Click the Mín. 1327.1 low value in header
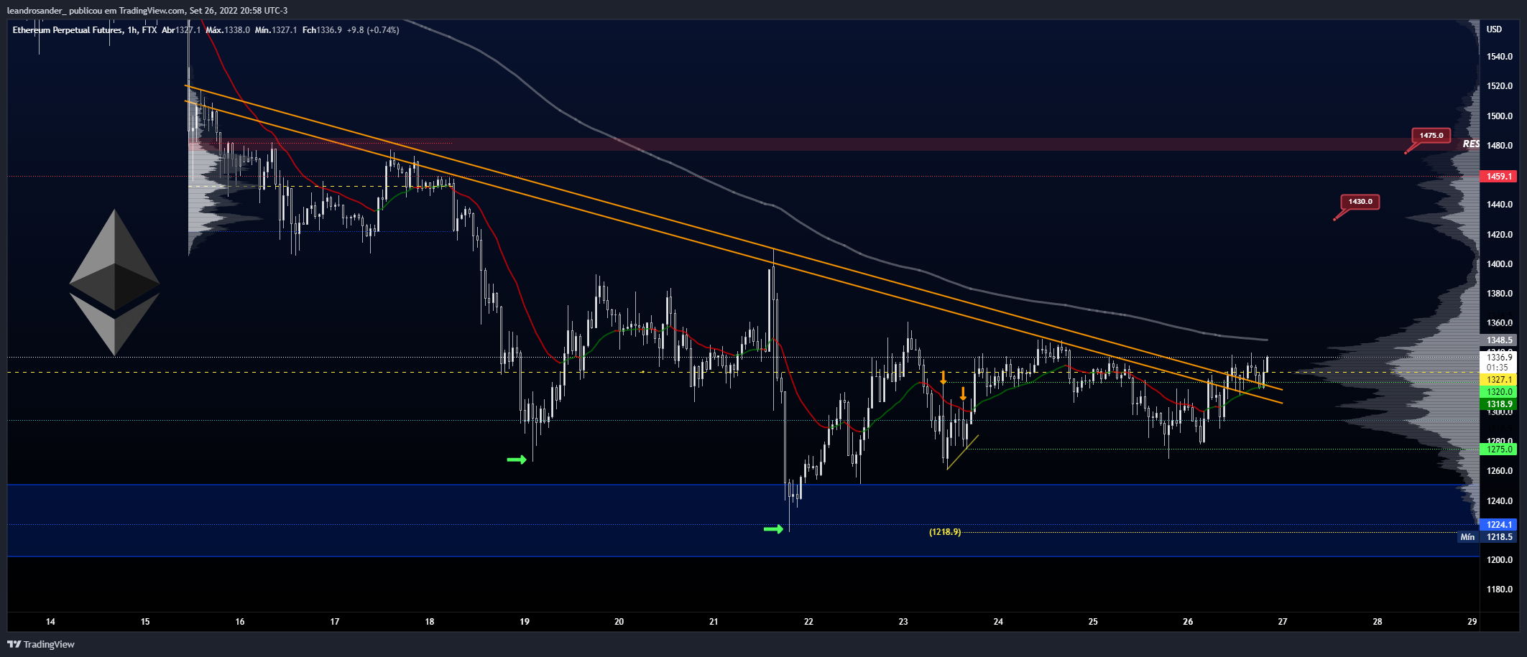 tap(276, 30)
